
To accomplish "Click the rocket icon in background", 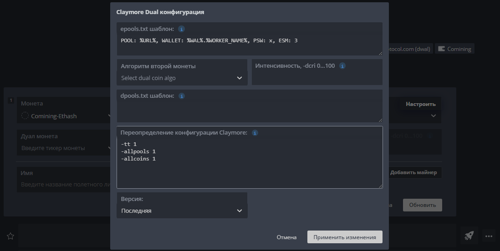I will [469, 236].
